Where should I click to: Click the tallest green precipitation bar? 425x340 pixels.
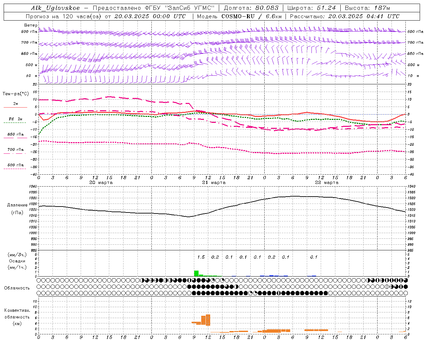(196, 273)
